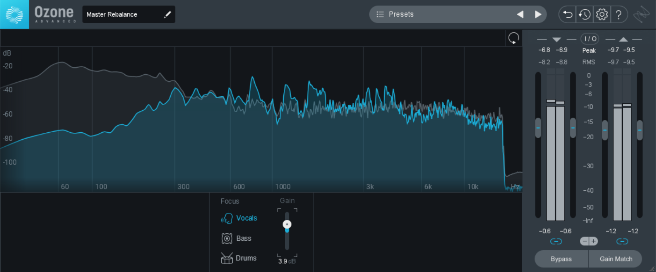
Task: Reset the spectrum analyzer circular arrow
Action: pos(514,38)
